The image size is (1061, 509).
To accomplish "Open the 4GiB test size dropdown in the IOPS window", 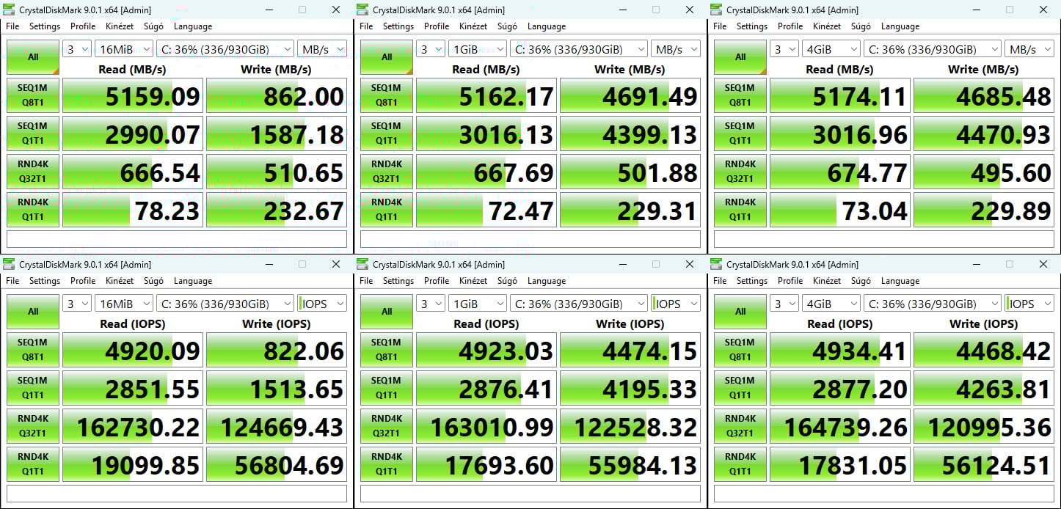I will pyautogui.click(x=831, y=304).
